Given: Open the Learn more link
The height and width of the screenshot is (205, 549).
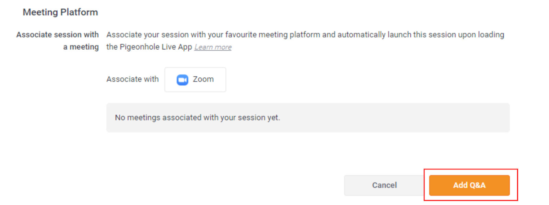Looking at the screenshot, I should tap(213, 47).
